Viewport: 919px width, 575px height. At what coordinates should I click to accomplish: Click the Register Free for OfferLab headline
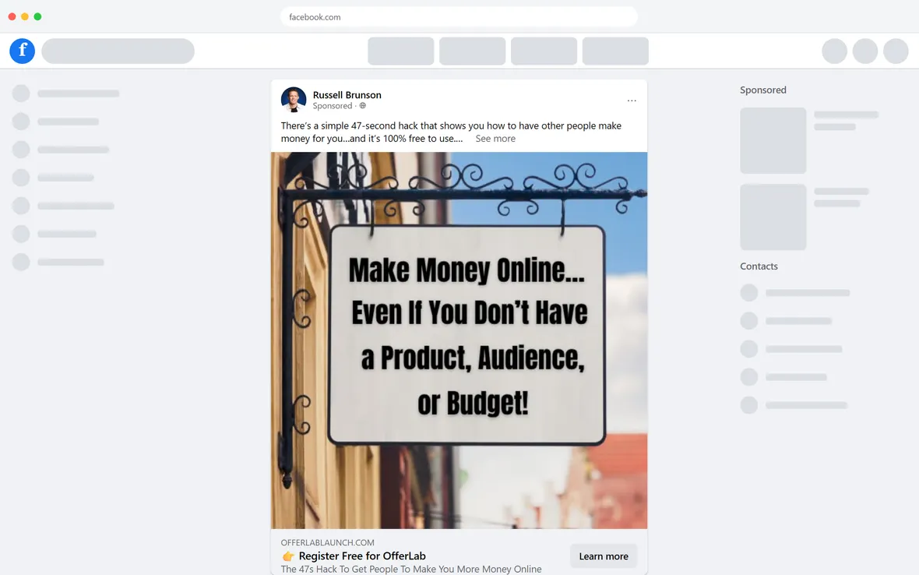pos(362,556)
